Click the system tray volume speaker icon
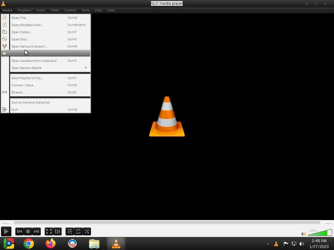This screenshot has width=334, height=250. tap(302, 244)
